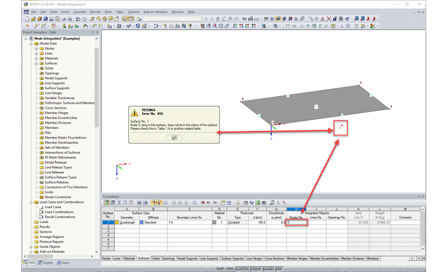Select FE Mesh Refinements in the navigator
The width and height of the screenshot is (448, 272).
pos(60,158)
